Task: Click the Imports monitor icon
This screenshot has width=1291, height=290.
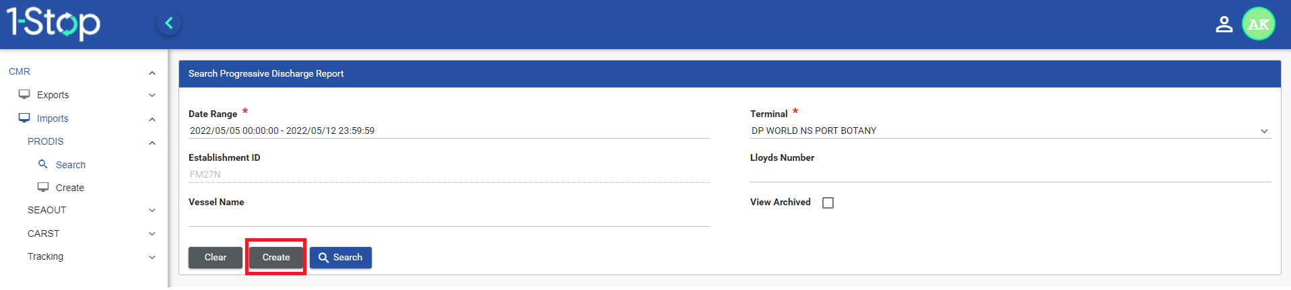Action: pos(24,118)
